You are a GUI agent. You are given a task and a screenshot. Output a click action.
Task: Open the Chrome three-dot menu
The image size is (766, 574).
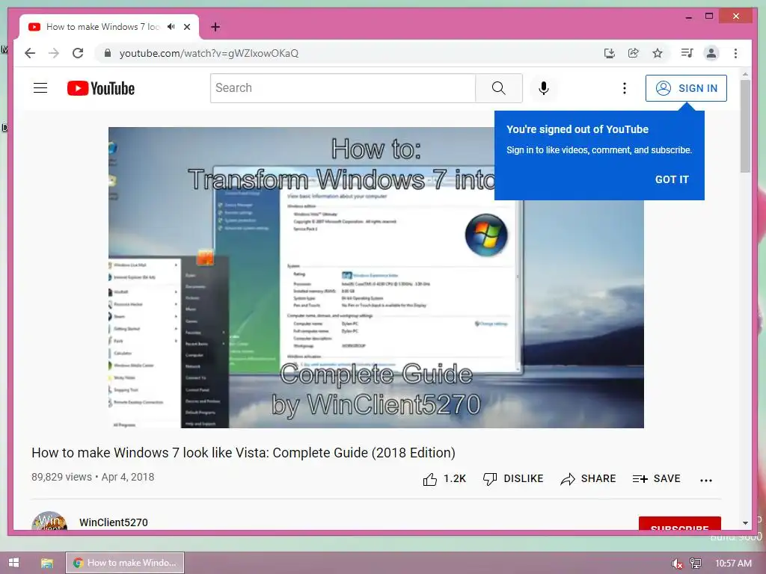736,53
